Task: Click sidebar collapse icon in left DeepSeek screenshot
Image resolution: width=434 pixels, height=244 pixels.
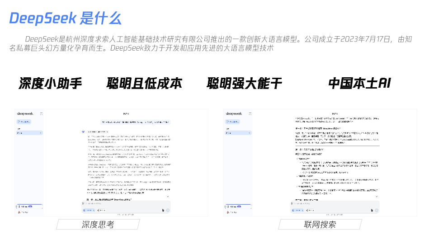Action: pyautogui.click(x=41, y=113)
